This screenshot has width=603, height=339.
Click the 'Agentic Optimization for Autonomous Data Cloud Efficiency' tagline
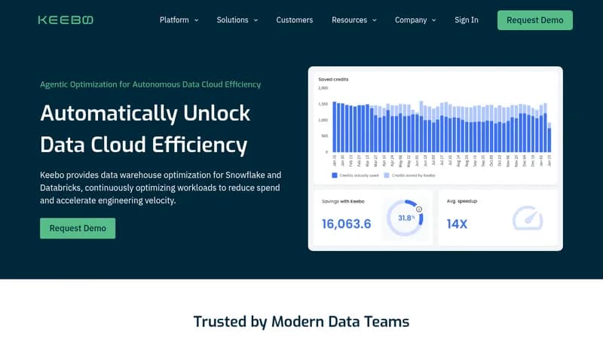(x=150, y=84)
